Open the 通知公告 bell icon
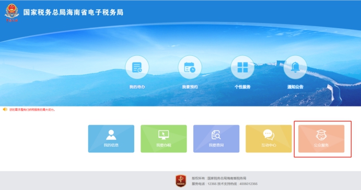This screenshot has height=190, width=361. (295, 67)
